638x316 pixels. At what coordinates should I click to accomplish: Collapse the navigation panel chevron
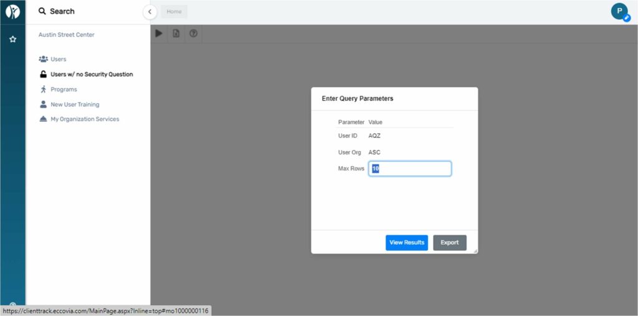(150, 12)
